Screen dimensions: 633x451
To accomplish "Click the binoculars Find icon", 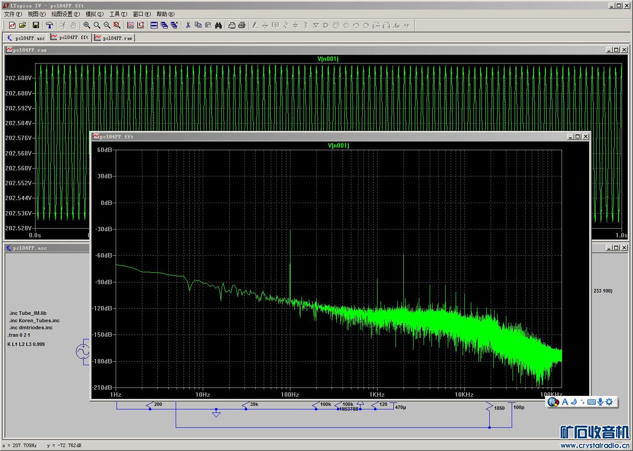I will [x=218, y=25].
